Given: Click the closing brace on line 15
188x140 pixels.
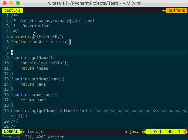Looking at the screenshot, I should coord(12,89).
